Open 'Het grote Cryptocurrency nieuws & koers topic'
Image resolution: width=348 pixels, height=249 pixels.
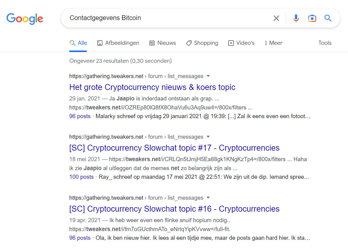point(152,87)
